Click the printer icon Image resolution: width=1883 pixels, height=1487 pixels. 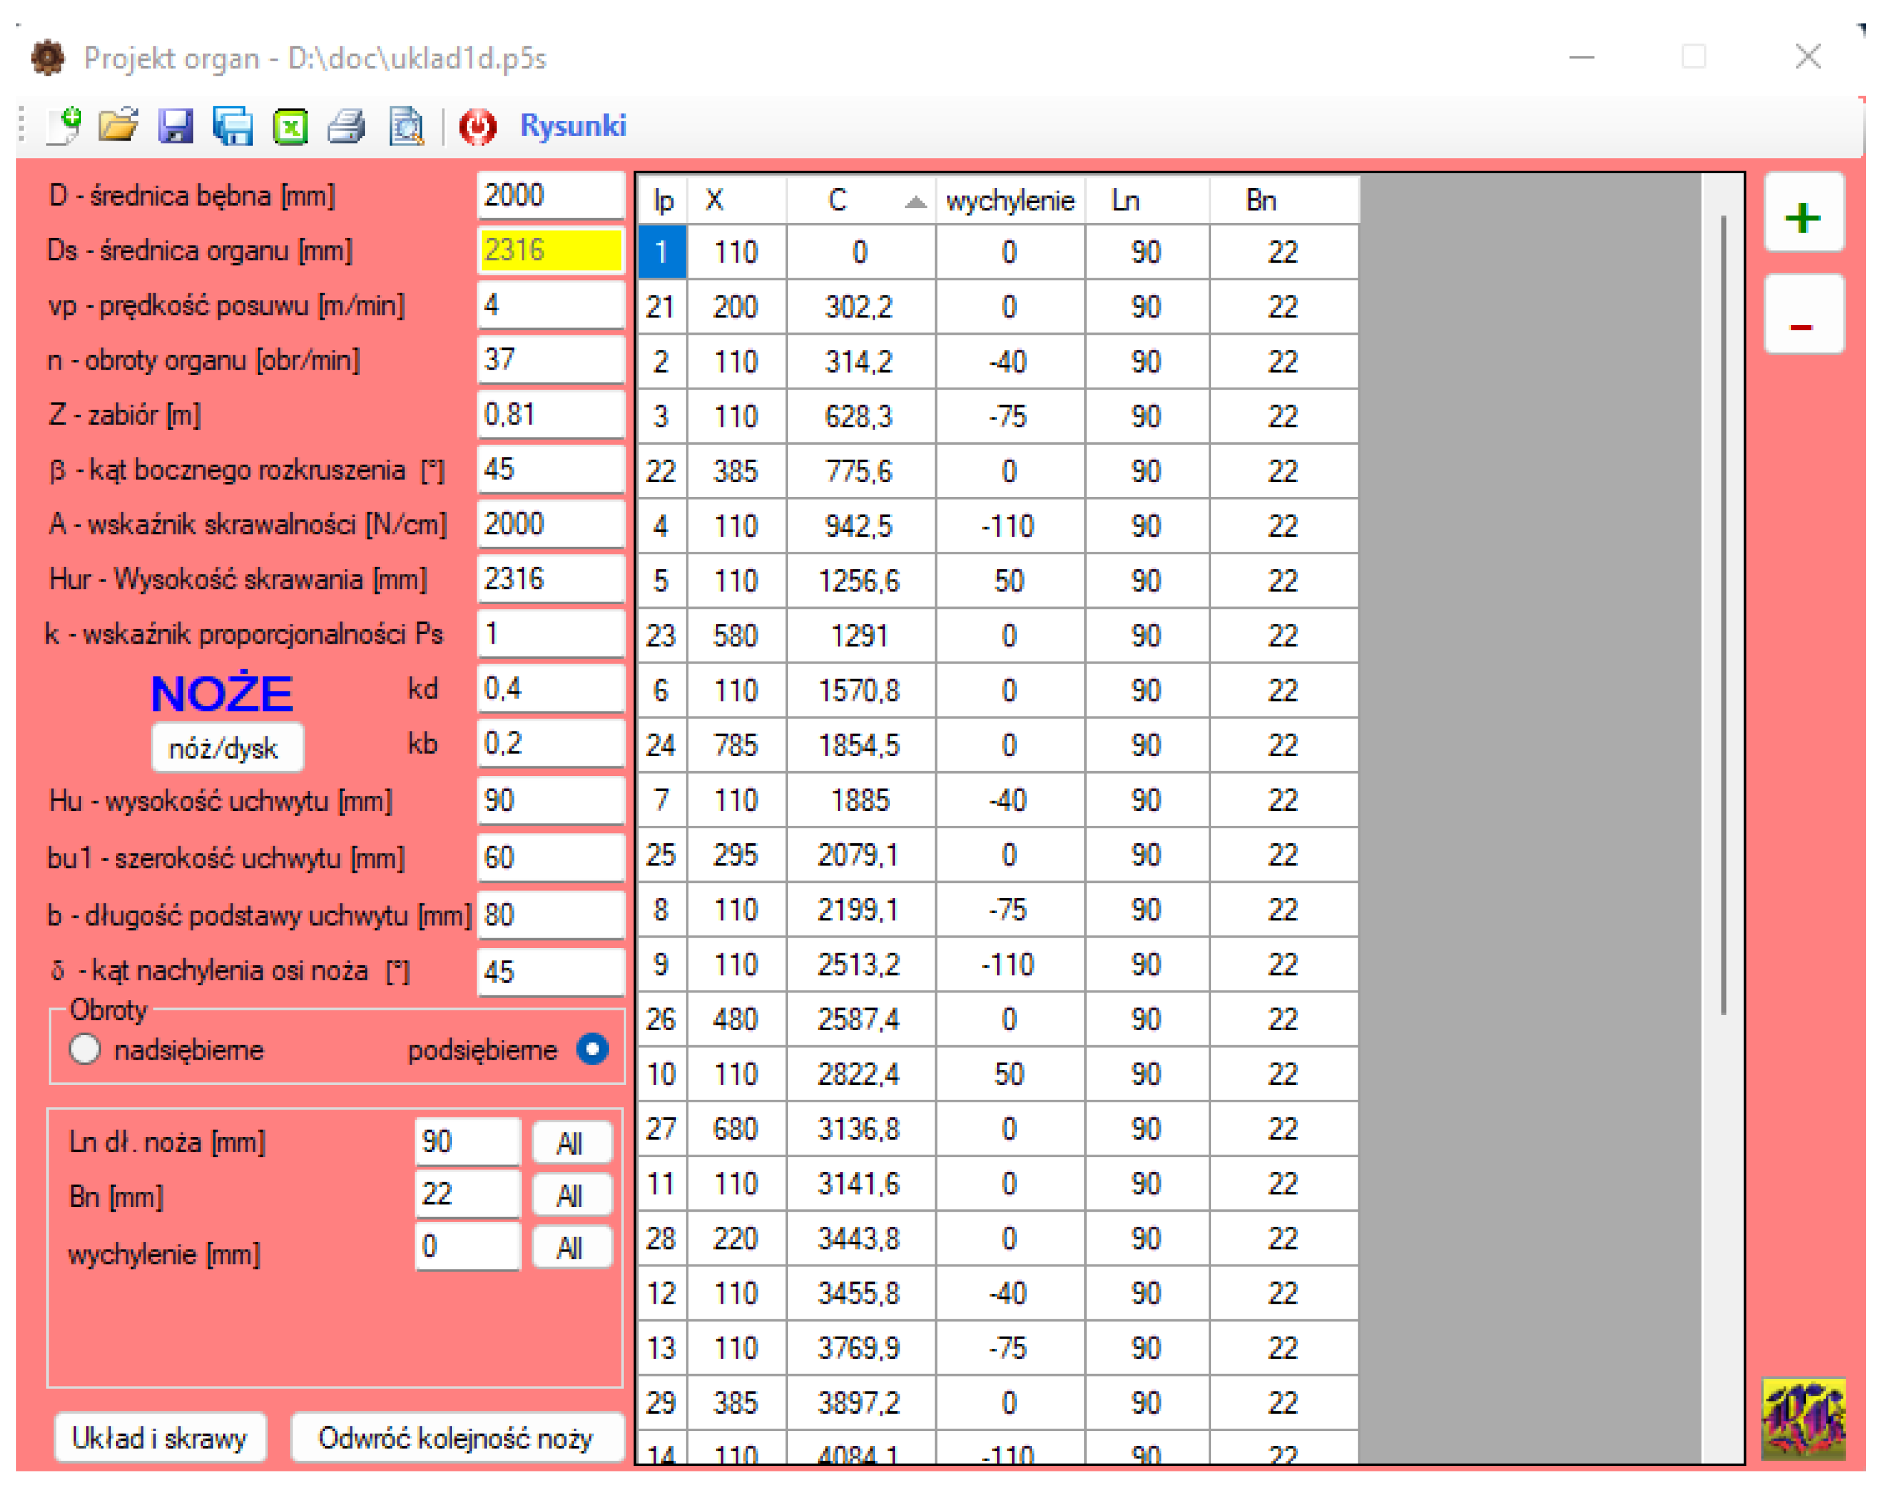click(x=346, y=127)
